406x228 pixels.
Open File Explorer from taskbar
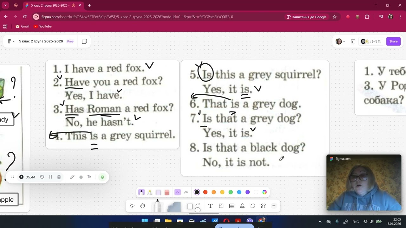coord(168,221)
